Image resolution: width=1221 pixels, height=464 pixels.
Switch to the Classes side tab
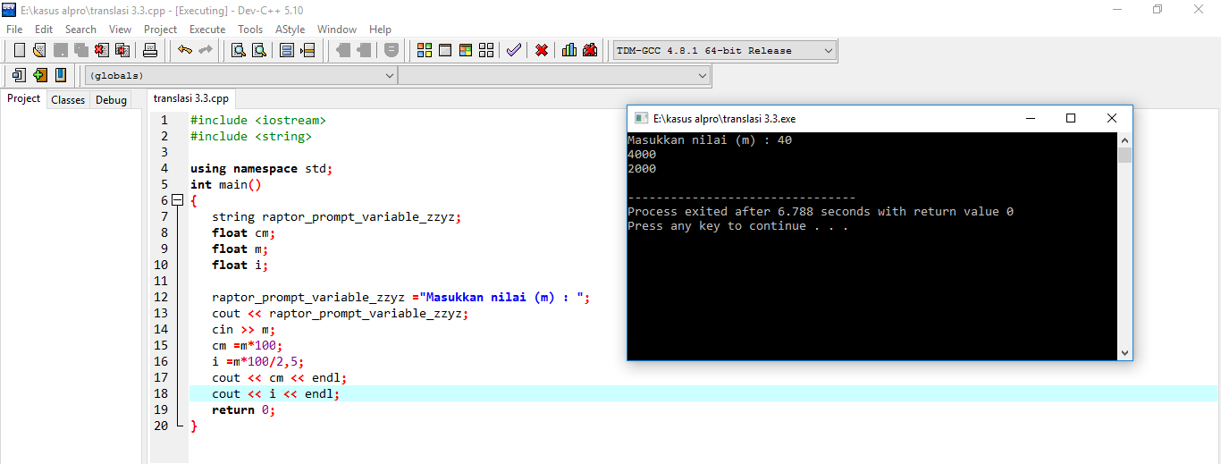(x=68, y=100)
